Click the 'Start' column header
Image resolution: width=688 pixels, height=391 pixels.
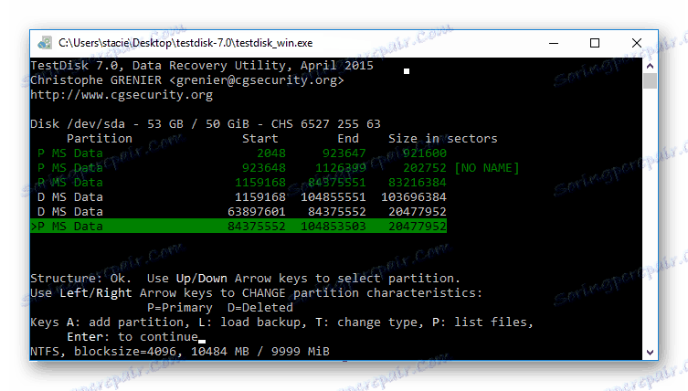[x=260, y=139]
